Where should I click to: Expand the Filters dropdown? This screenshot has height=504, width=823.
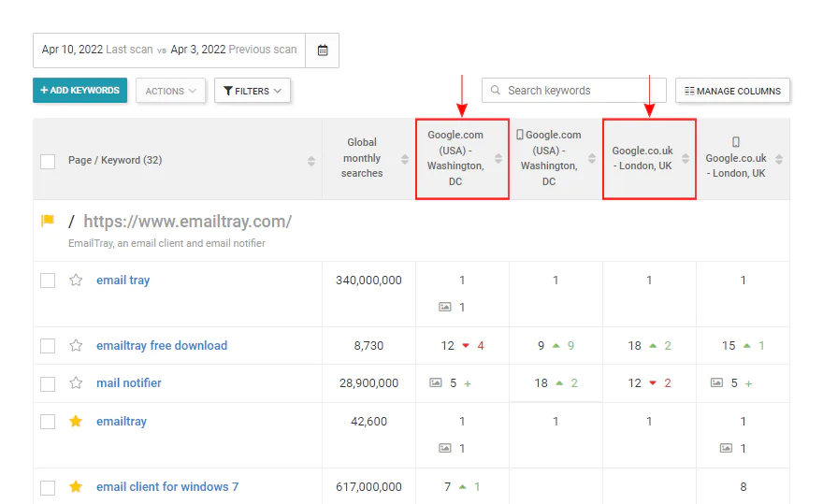click(253, 91)
